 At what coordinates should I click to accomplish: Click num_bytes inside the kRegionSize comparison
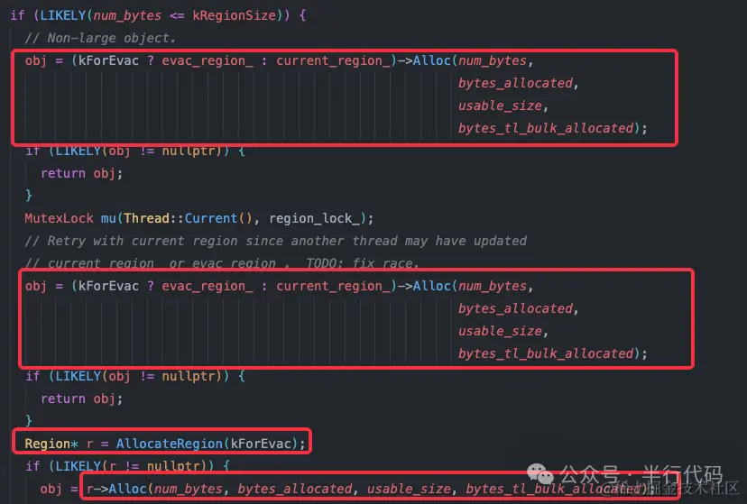[127, 15]
